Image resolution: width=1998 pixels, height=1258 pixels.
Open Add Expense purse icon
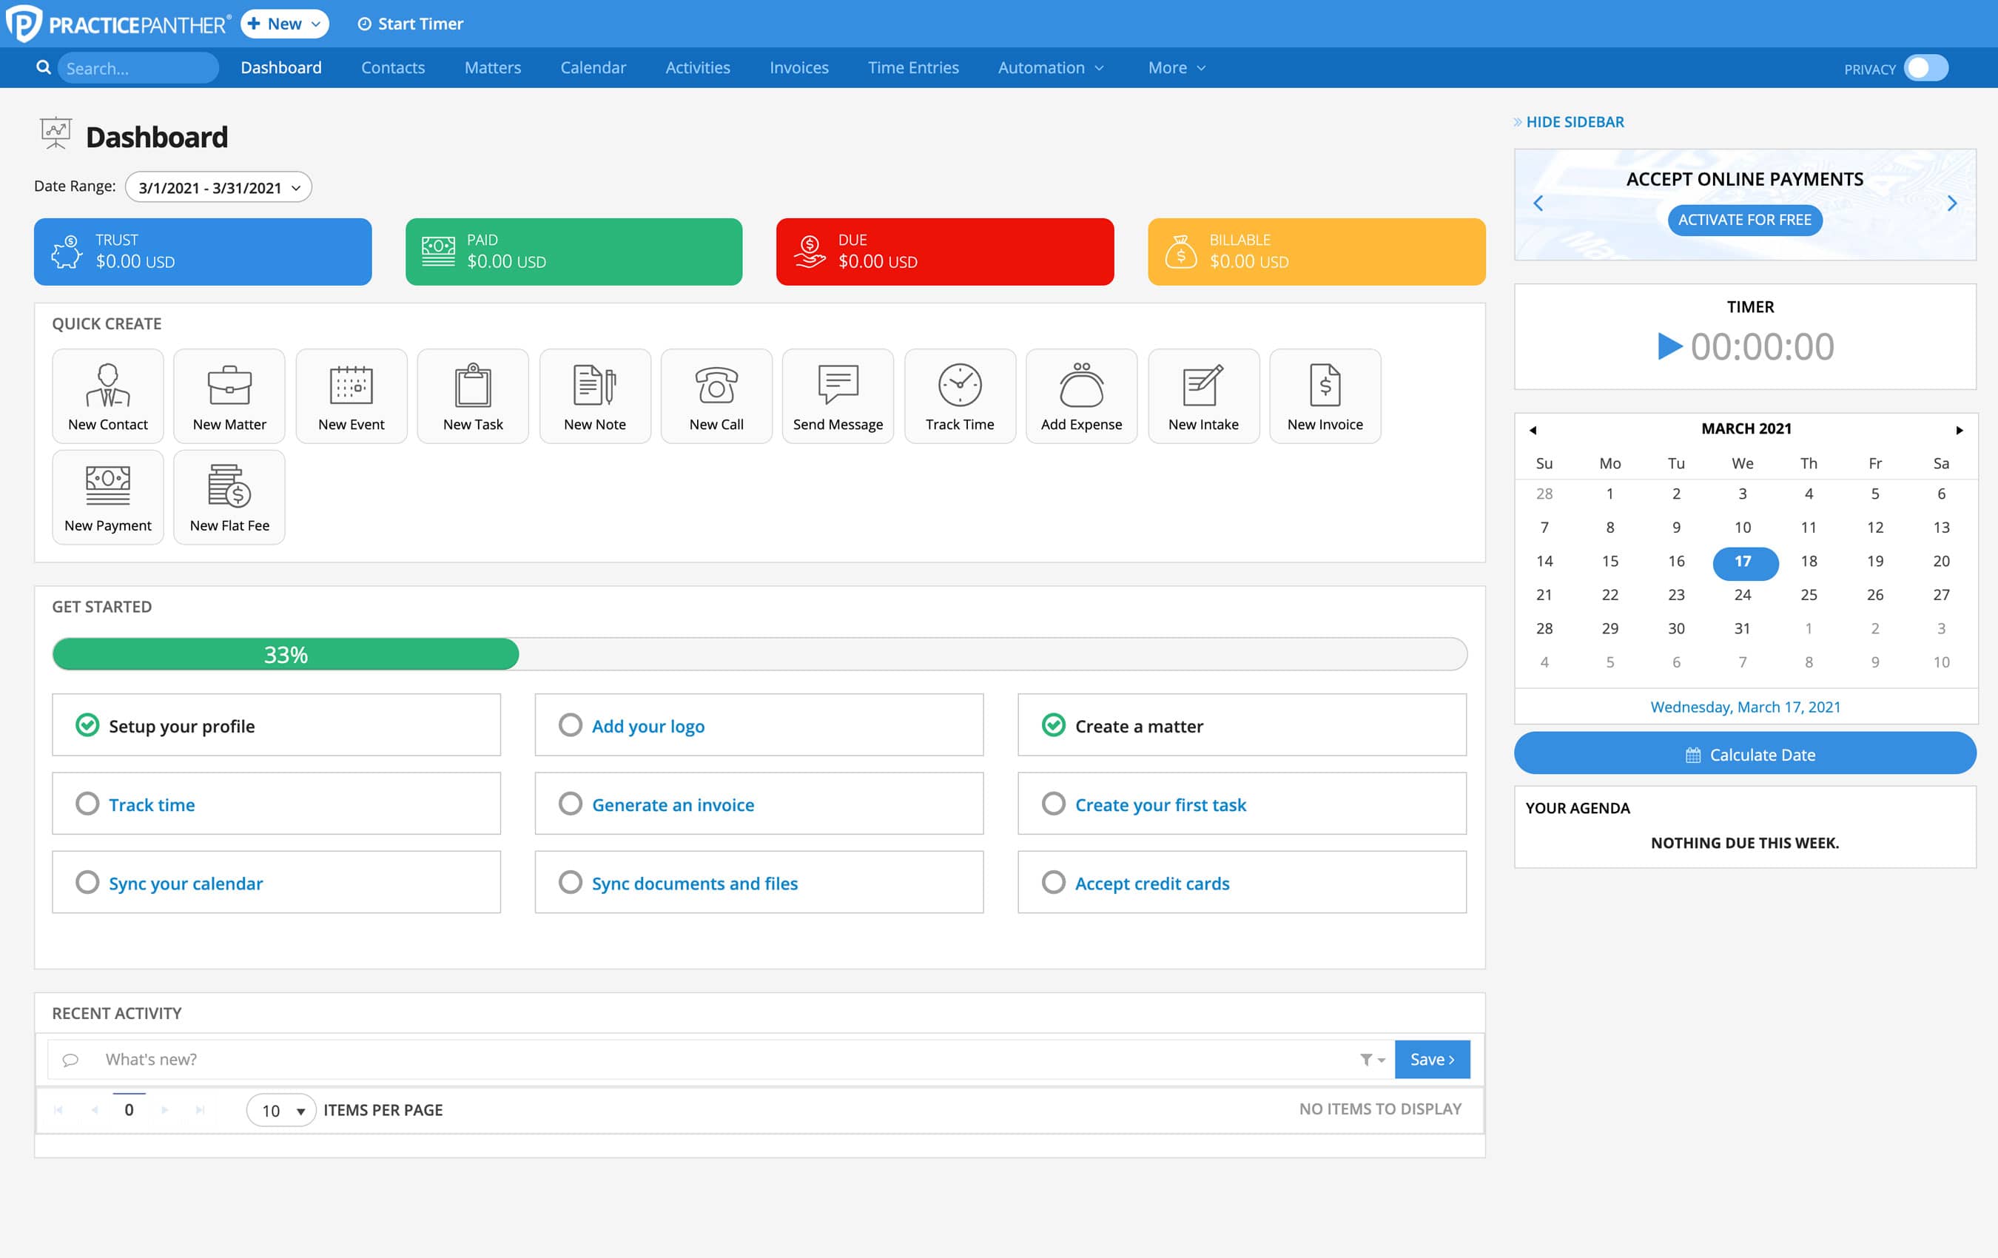click(1081, 386)
